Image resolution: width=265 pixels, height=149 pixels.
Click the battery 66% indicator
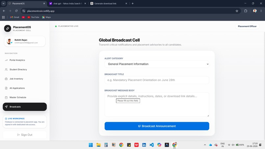tap(240, 145)
